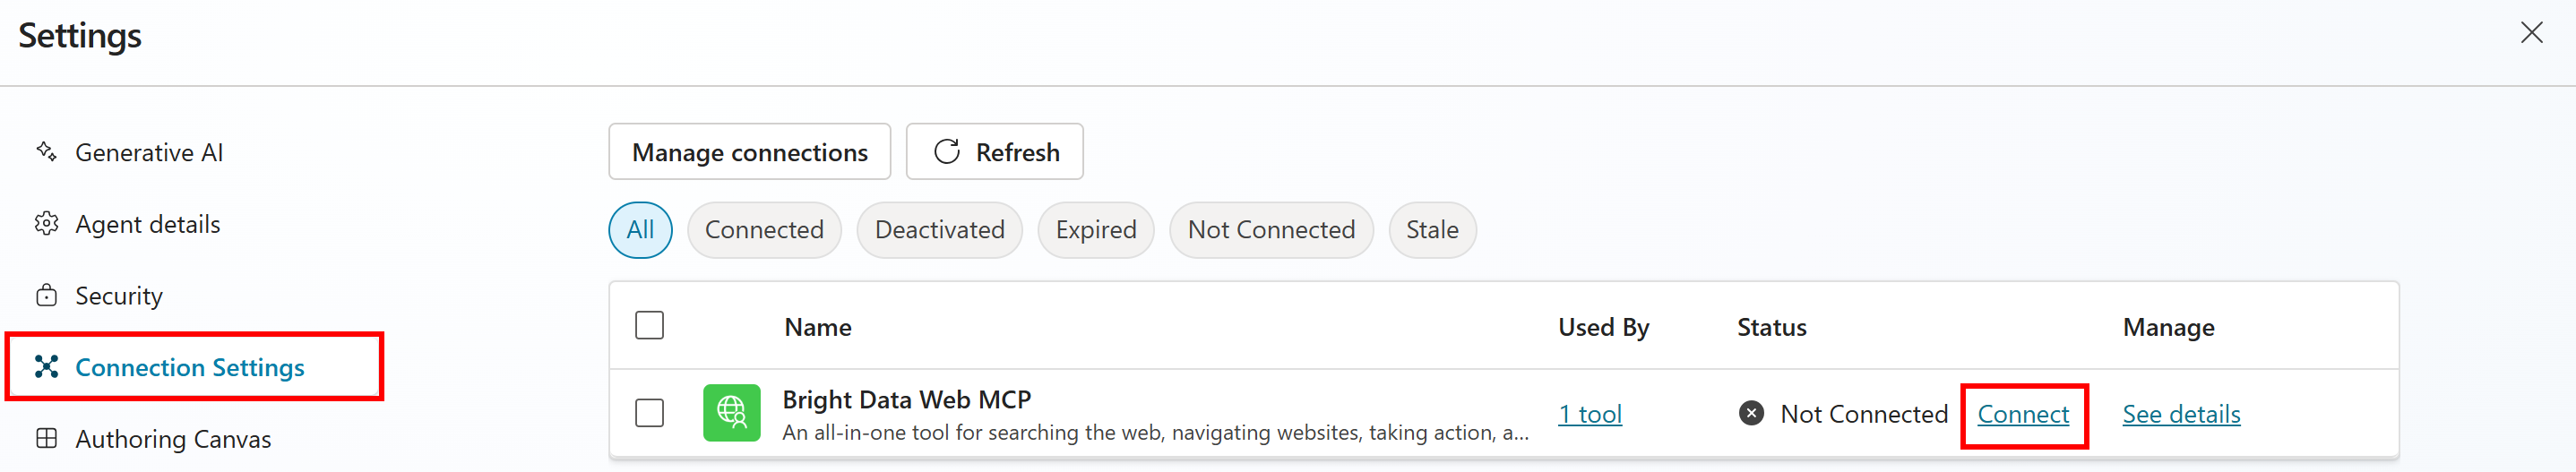The width and height of the screenshot is (2576, 472).
Task: Click the Connect link
Action: [x=2023, y=414]
